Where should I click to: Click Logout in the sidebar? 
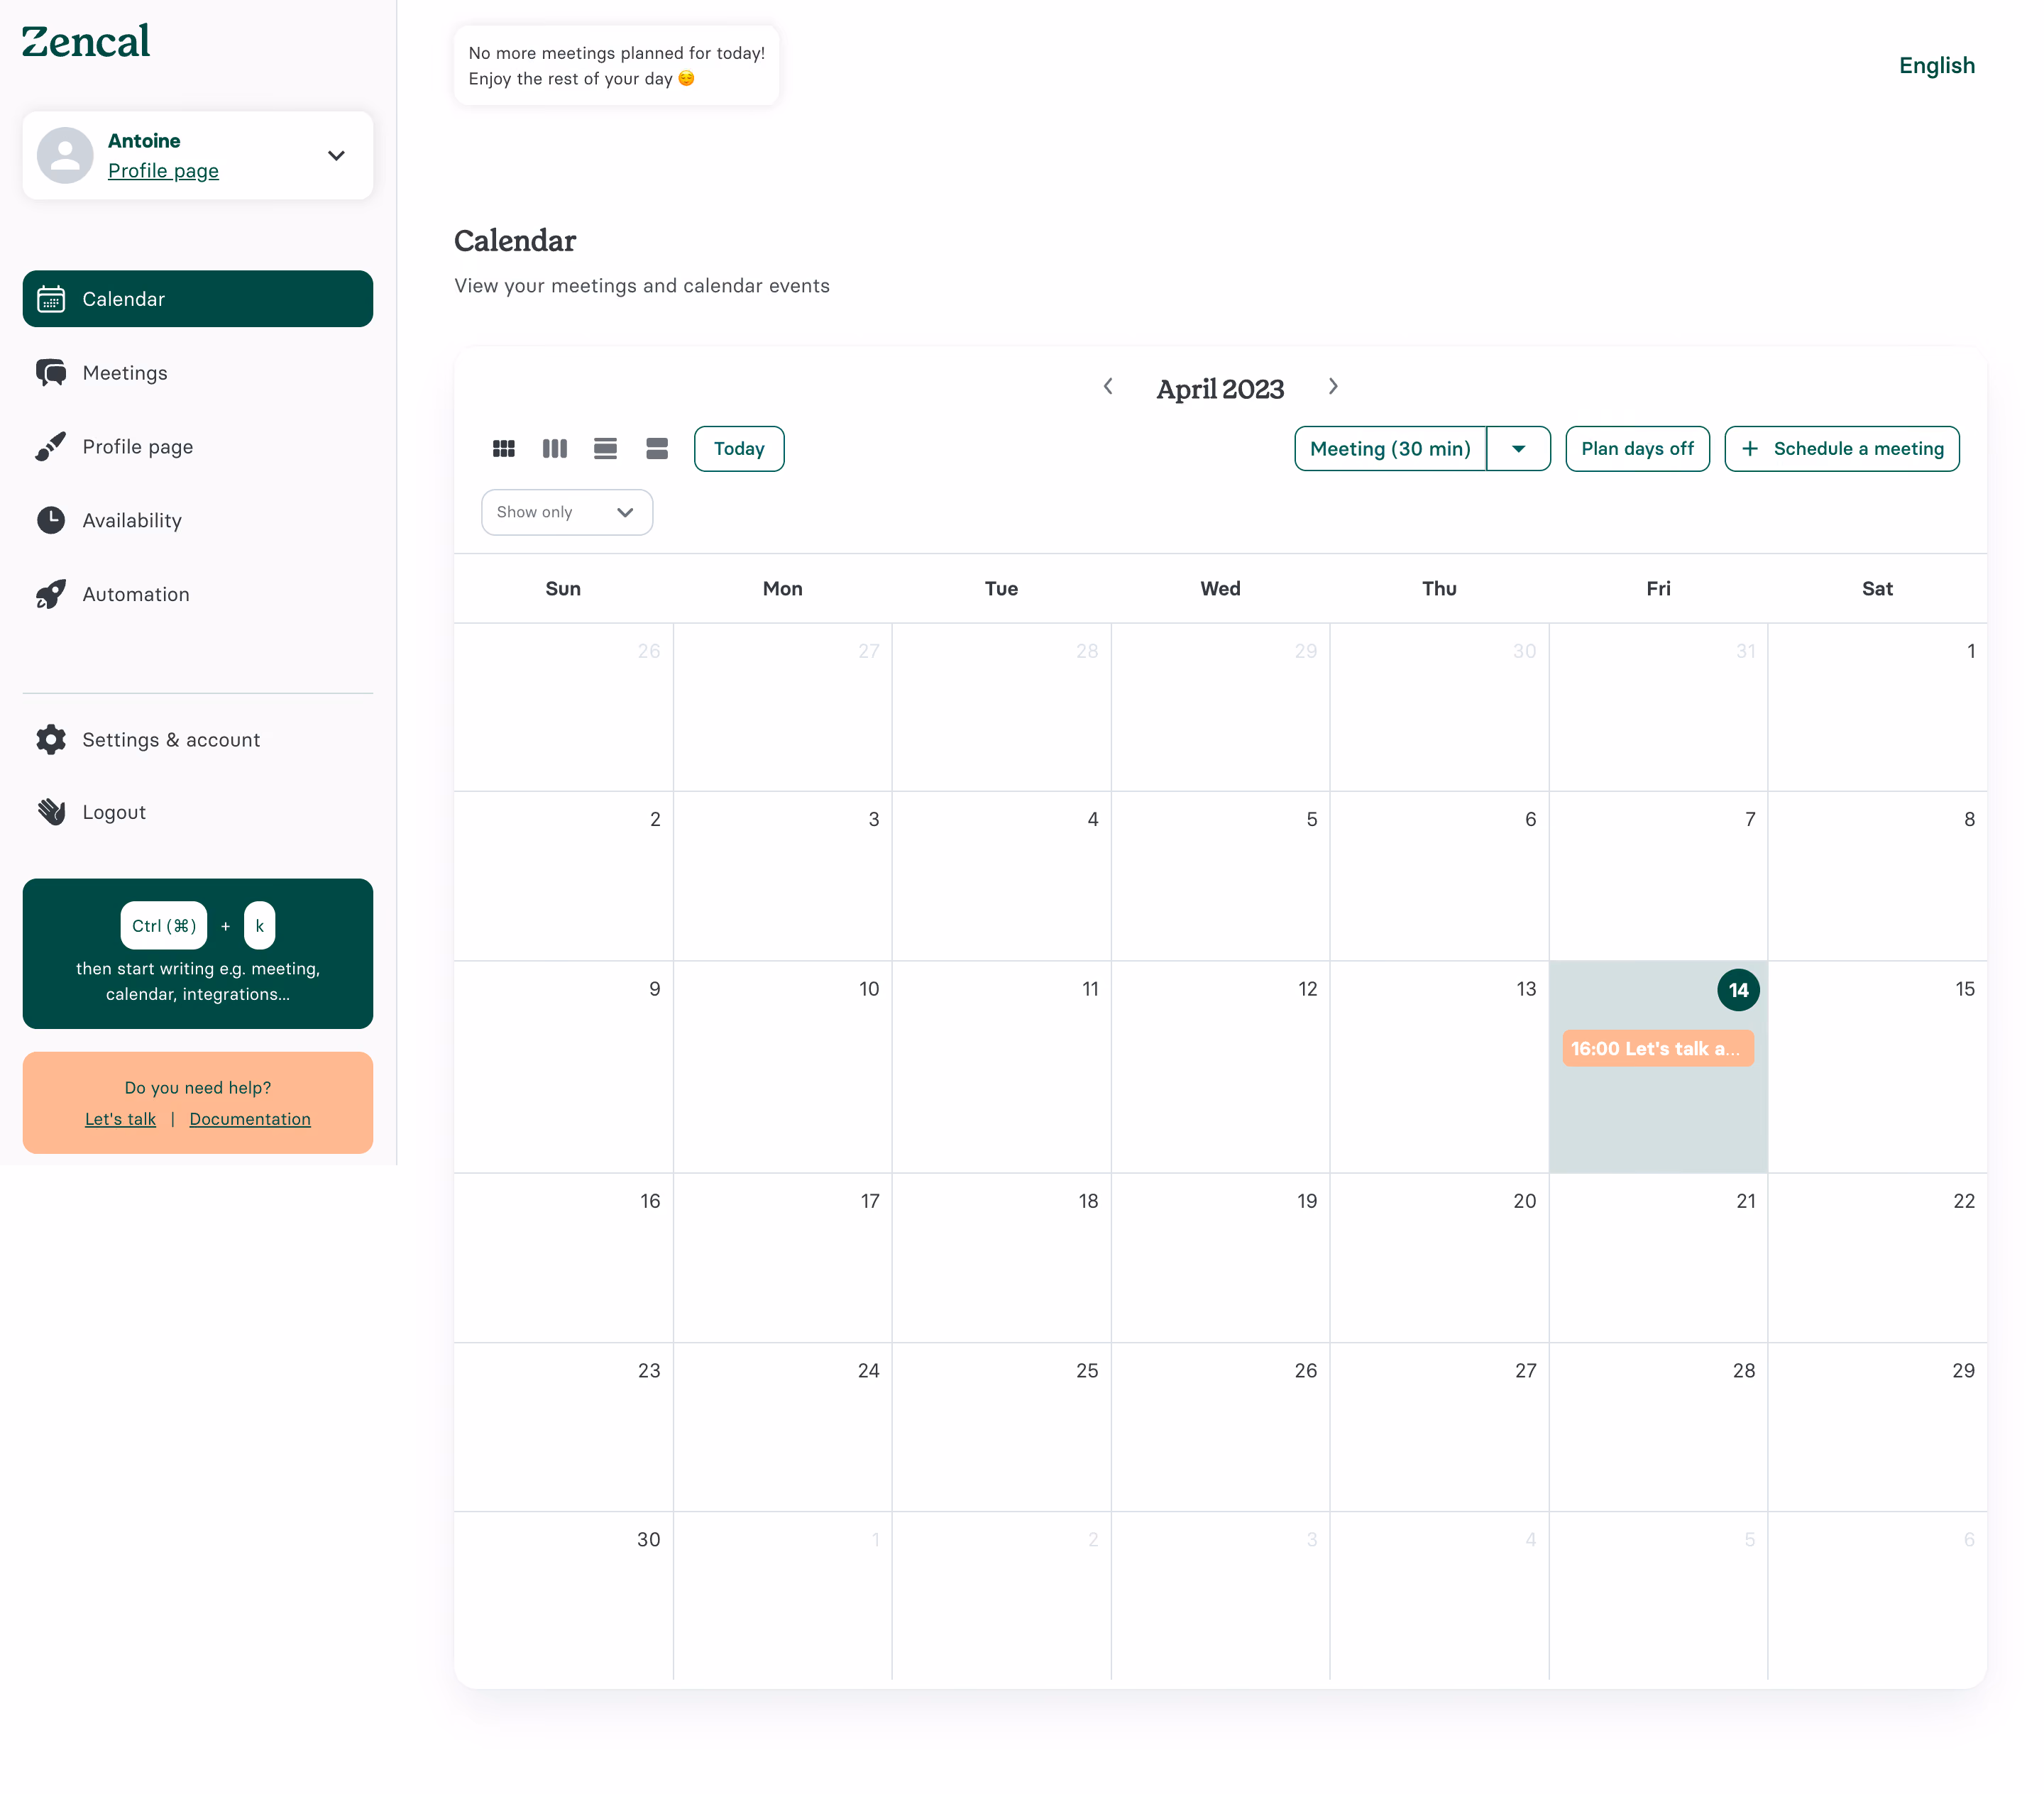pos(198,812)
